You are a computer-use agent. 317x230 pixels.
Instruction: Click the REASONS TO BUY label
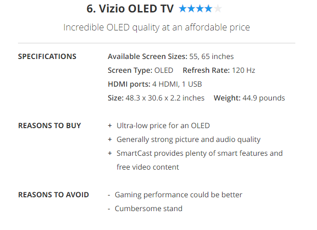49,125
